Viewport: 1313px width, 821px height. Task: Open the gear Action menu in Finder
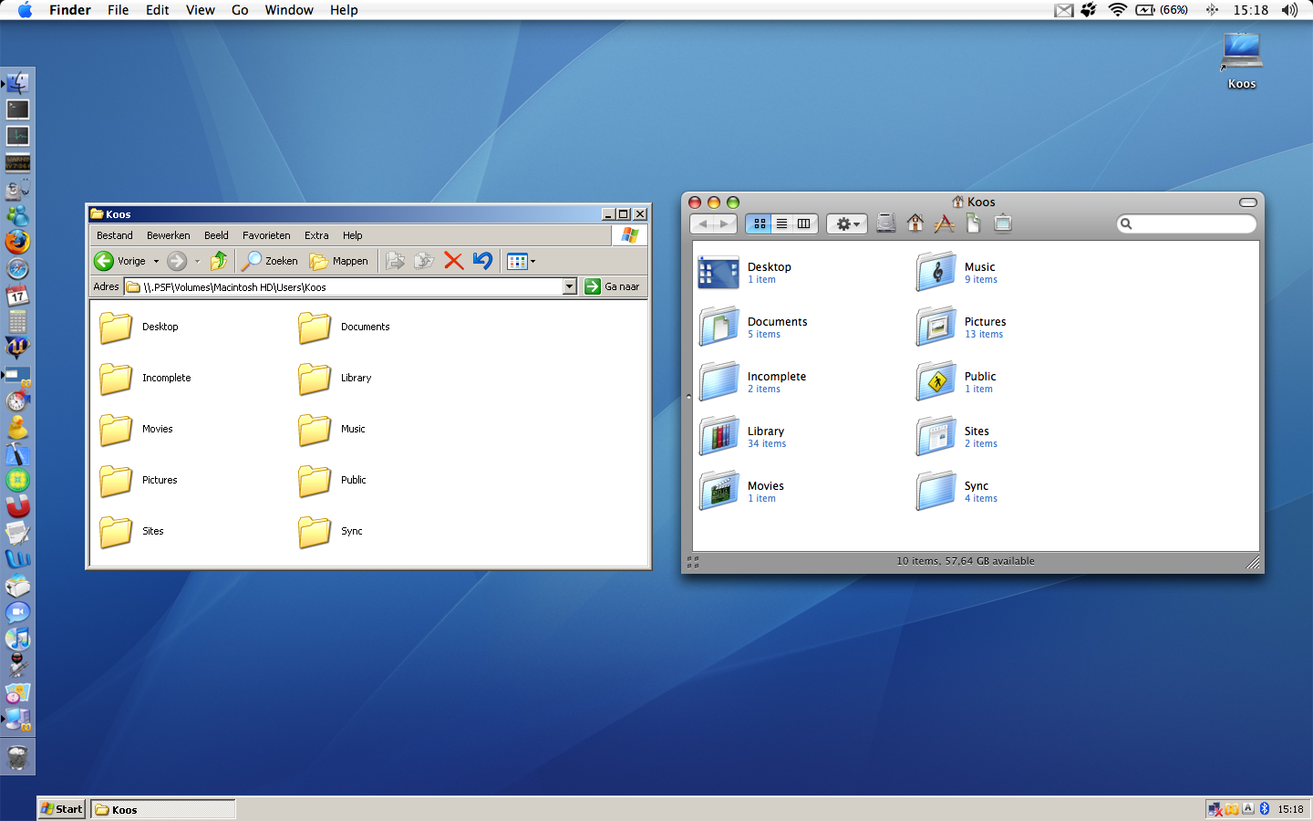(x=846, y=223)
